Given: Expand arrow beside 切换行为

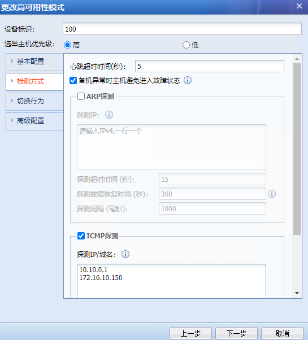Looking at the screenshot, I should click(x=12, y=101).
